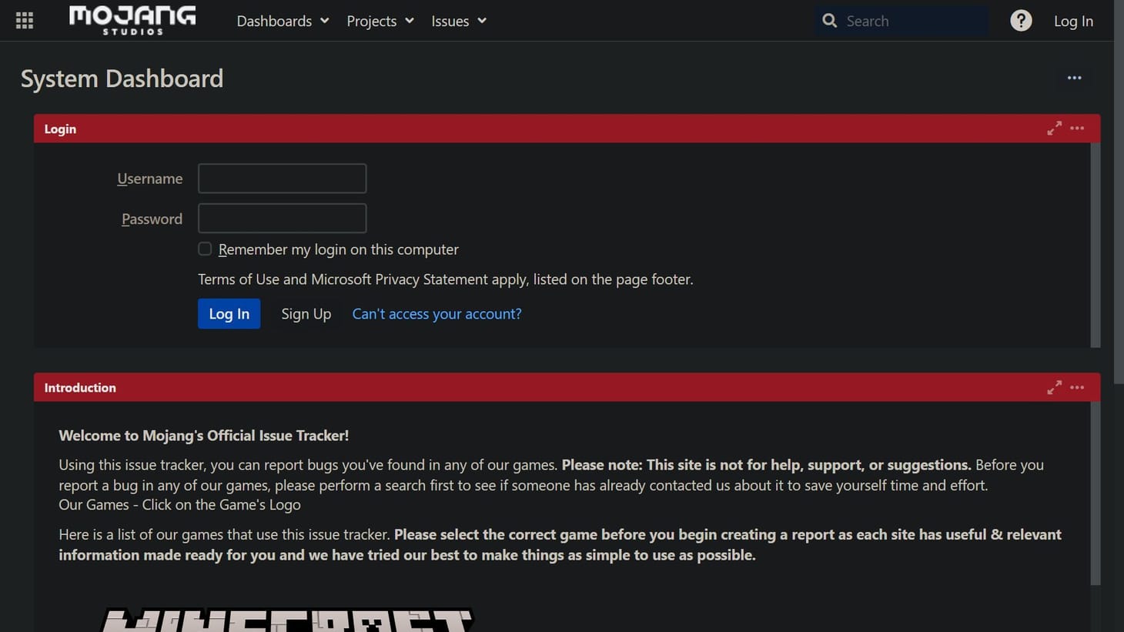The height and width of the screenshot is (632, 1124).
Task: Open the Login gadget options menu
Action: point(1076,128)
